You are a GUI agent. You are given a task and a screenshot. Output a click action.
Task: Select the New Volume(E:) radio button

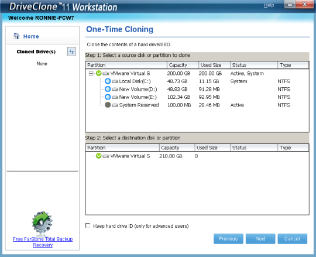click(x=108, y=97)
